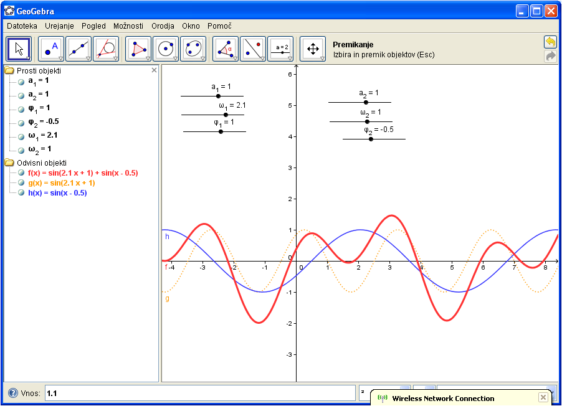Open the Možnosti menu
Screen dimensions: 562x406
click(128, 26)
